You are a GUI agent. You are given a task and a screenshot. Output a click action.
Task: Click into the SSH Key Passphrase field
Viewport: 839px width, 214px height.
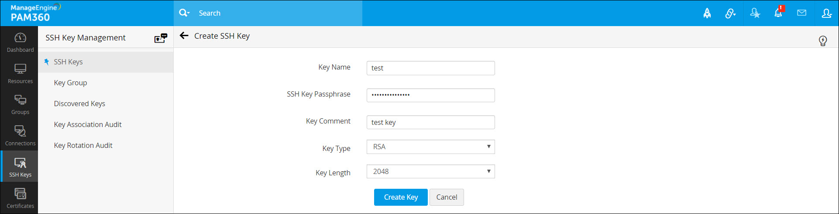[x=430, y=95]
